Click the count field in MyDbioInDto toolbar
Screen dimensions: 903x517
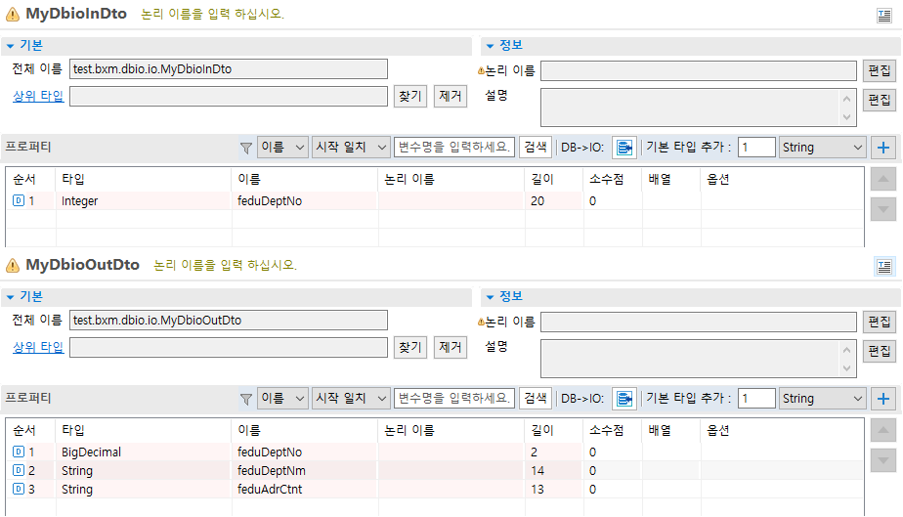(x=756, y=148)
